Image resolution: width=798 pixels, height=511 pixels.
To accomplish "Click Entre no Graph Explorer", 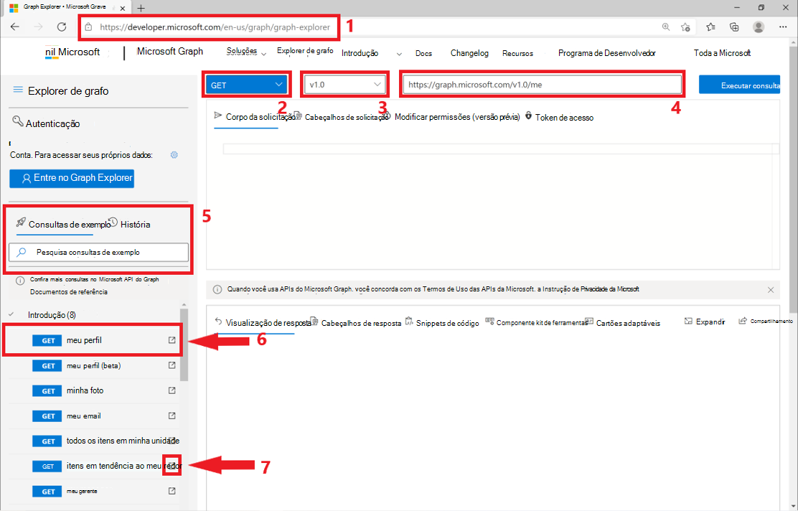I will point(71,178).
